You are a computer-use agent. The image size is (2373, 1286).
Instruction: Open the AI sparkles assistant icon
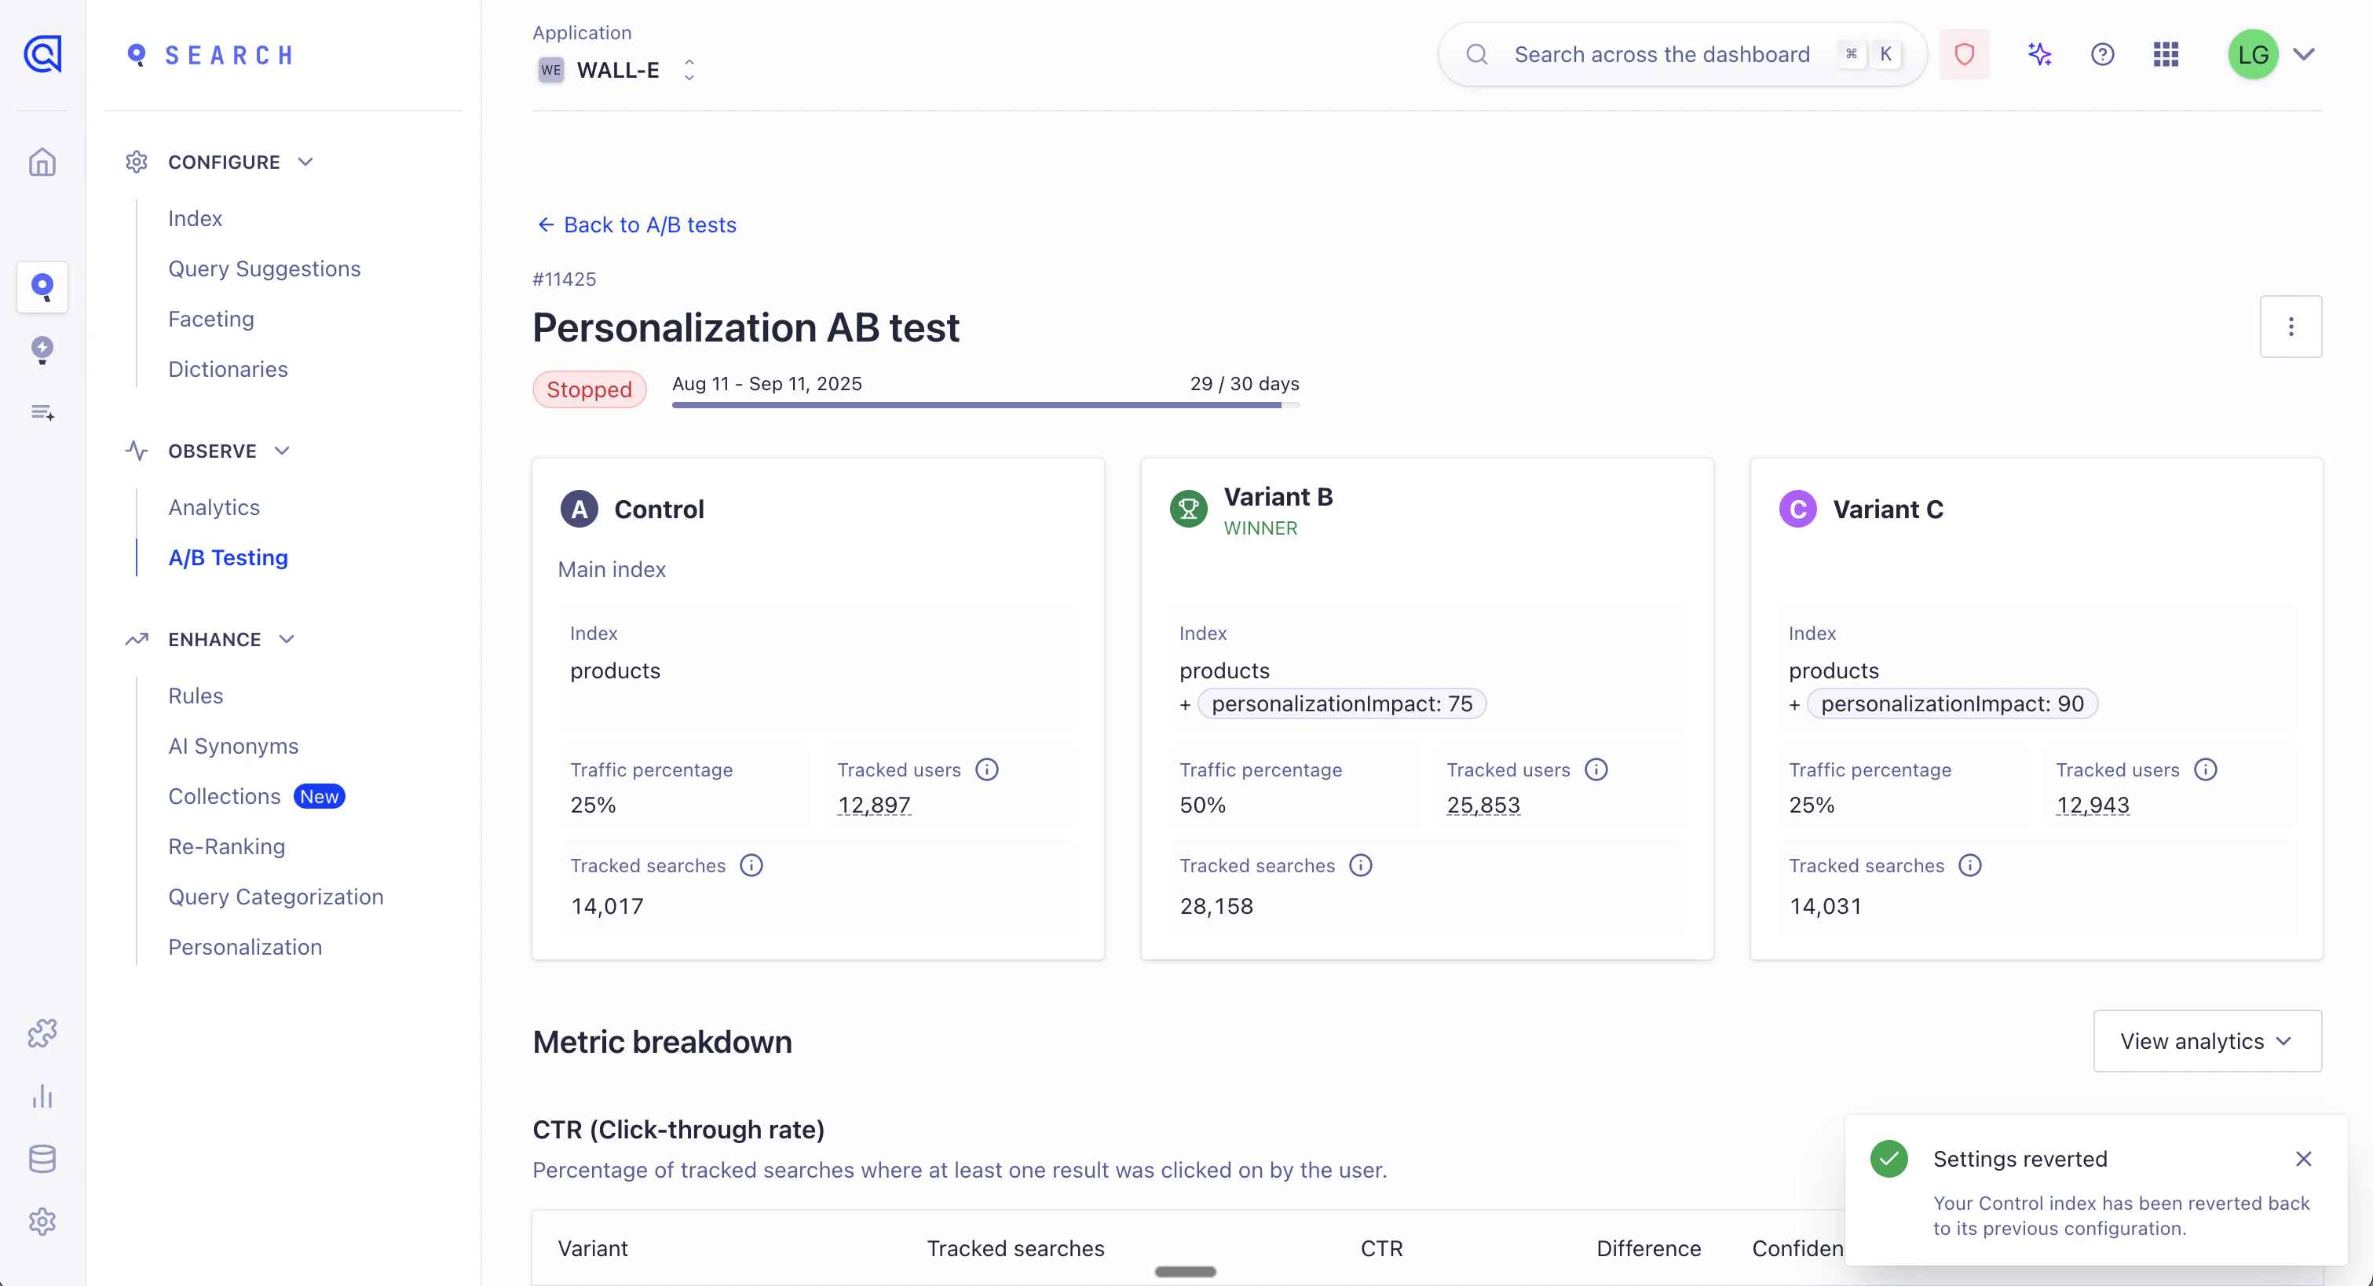pyautogui.click(x=2038, y=53)
